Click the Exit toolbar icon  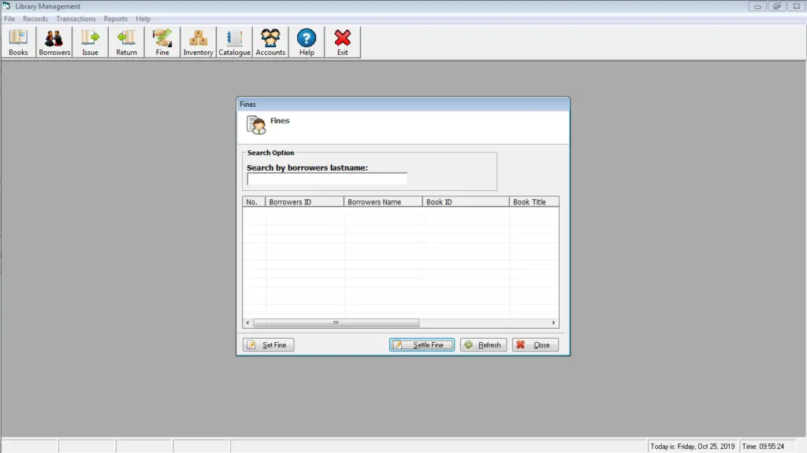pos(342,41)
